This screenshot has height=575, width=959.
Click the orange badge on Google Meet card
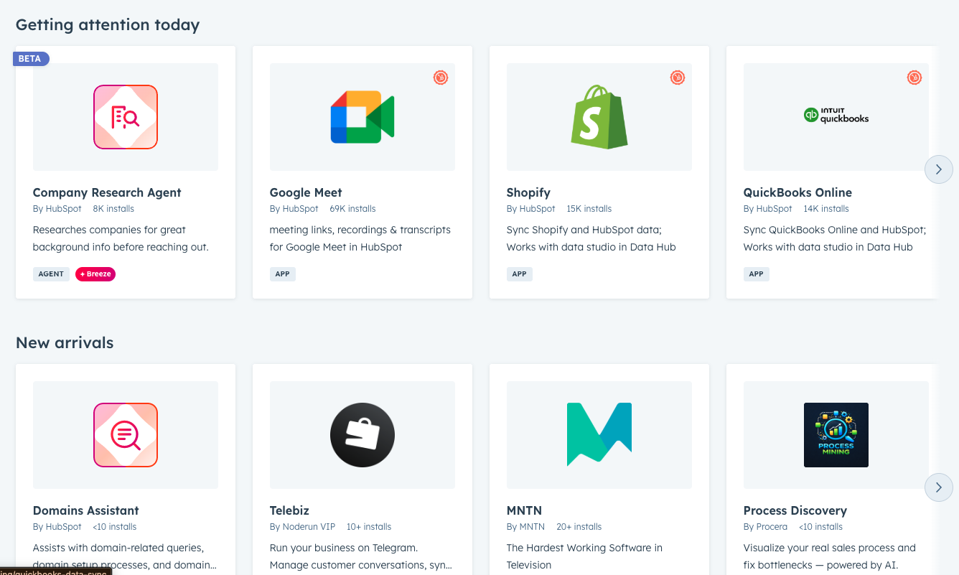[441, 78]
